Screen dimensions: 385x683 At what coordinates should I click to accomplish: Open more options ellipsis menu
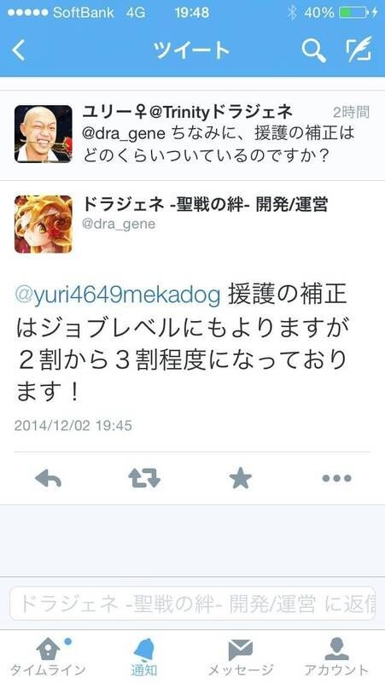point(336,478)
